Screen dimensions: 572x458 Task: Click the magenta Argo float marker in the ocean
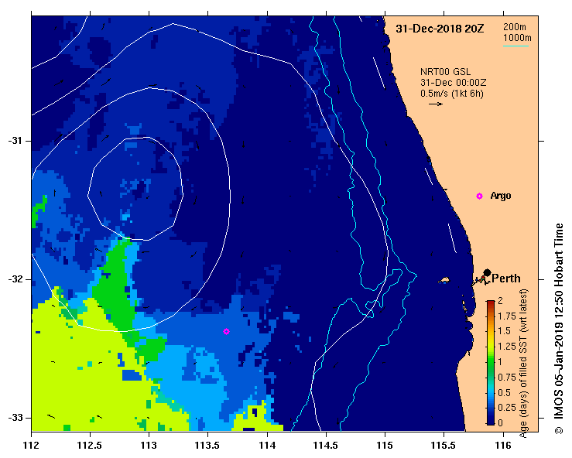226,331
